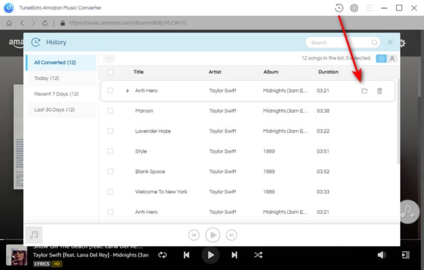Click the Lavender Haze song title
The width and height of the screenshot is (424, 270).
tap(153, 131)
